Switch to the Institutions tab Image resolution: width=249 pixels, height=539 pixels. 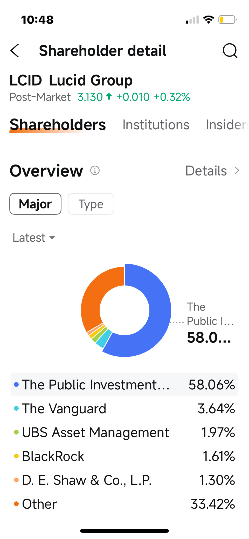156,125
